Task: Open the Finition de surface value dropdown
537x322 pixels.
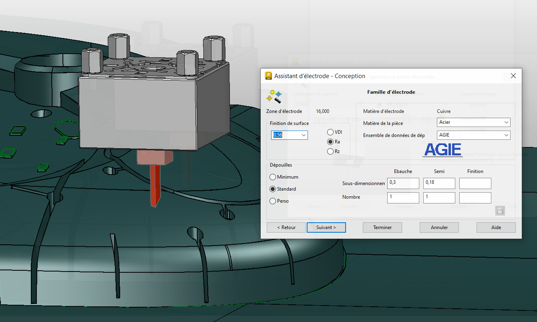Action: coord(304,135)
